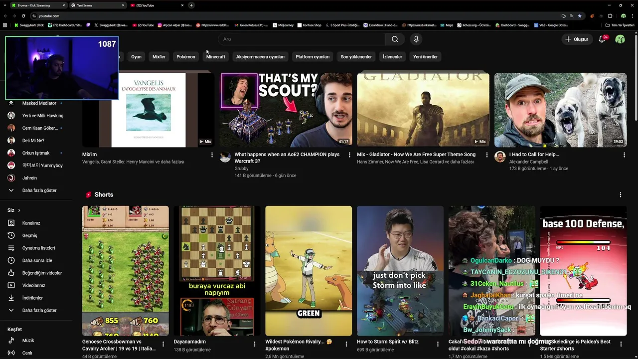Start voice search with microphone icon

click(416, 39)
